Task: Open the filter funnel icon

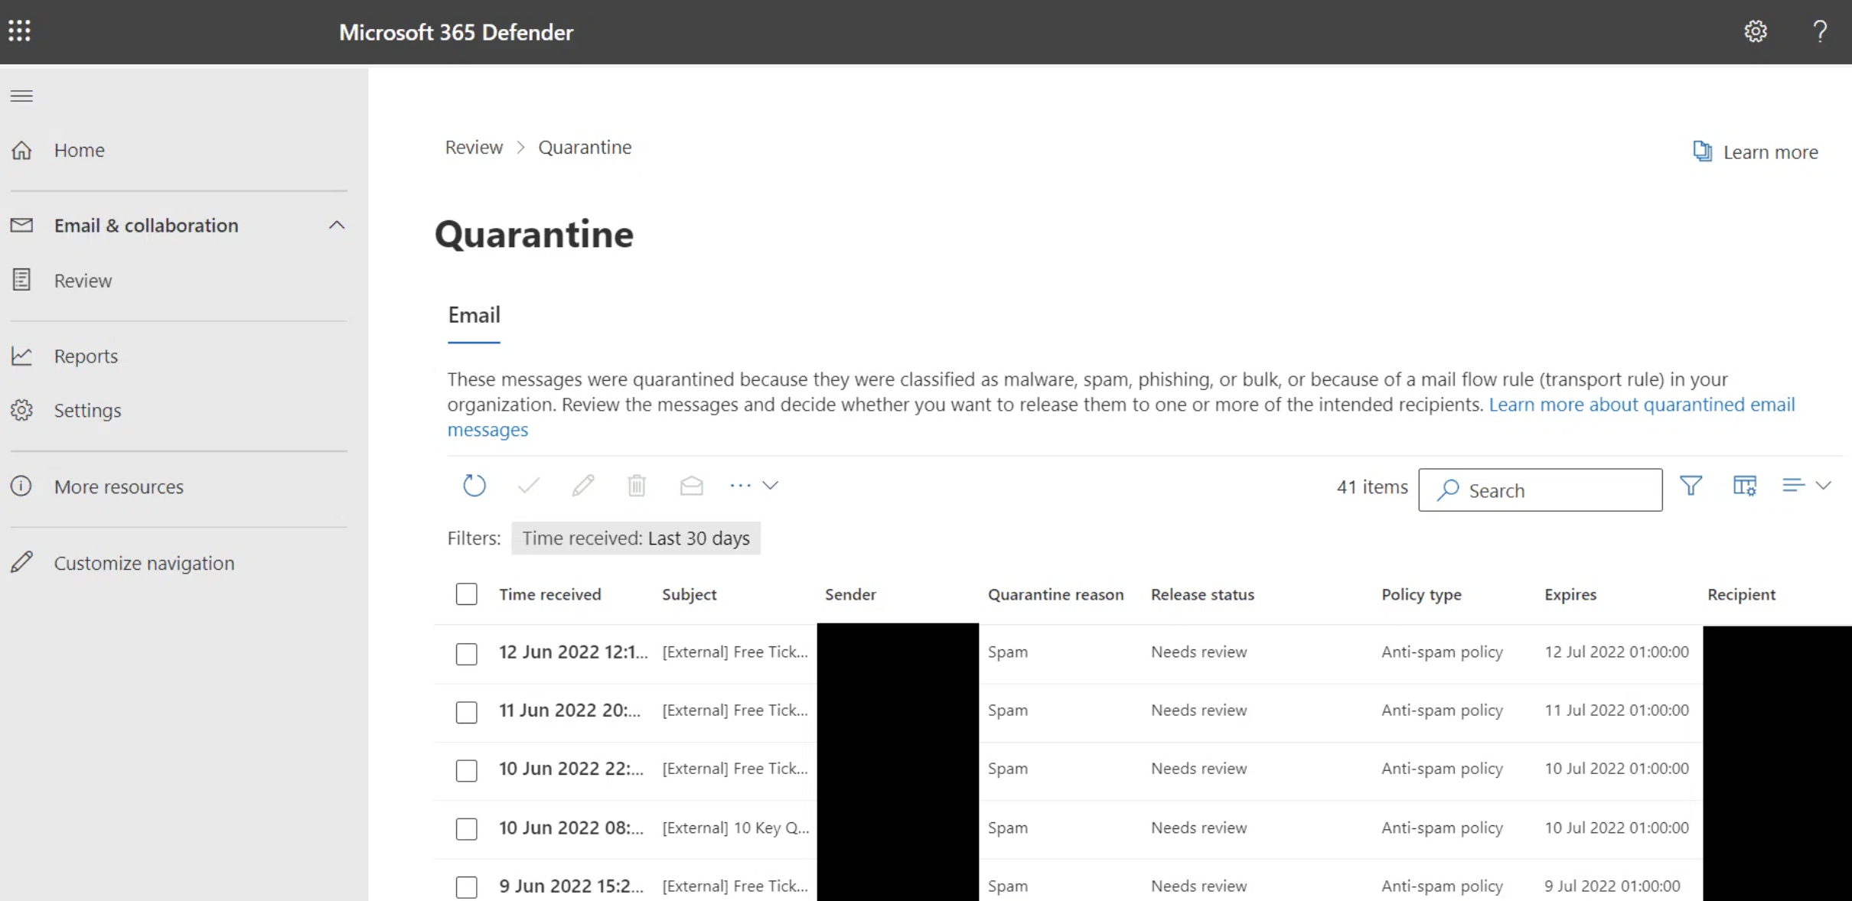Action: [1691, 485]
